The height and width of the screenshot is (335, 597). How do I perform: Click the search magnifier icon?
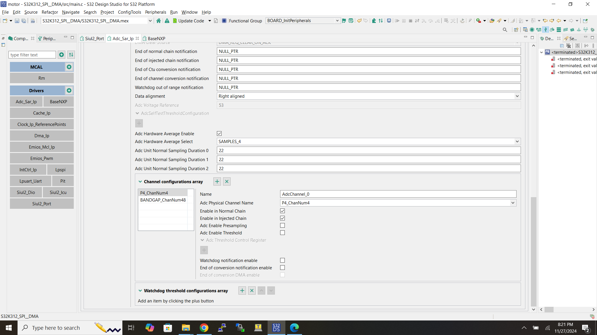(x=505, y=30)
